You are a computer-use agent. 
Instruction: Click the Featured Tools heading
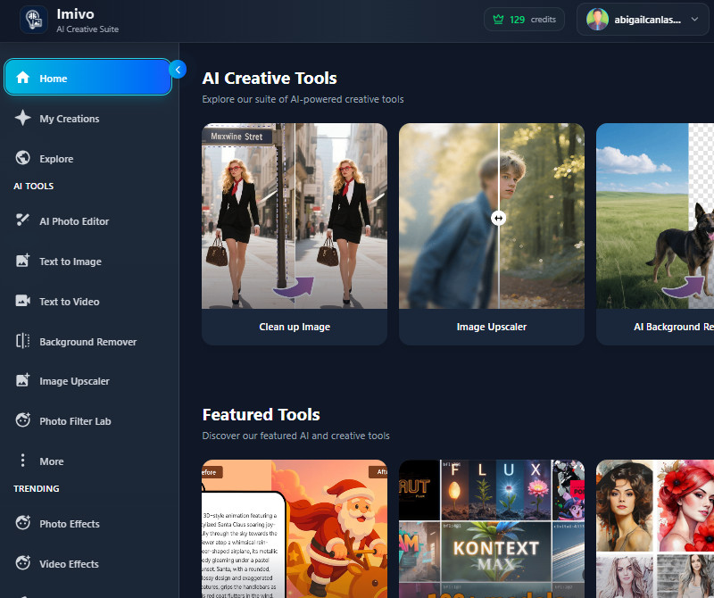tap(261, 415)
